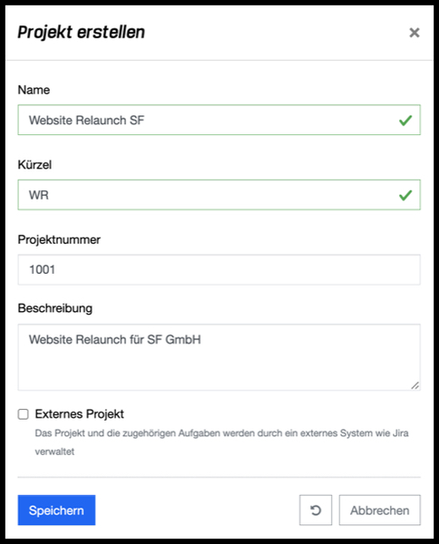Select the Projektnummer field showing 1001
The image size is (439, 544).
[219, 269]
